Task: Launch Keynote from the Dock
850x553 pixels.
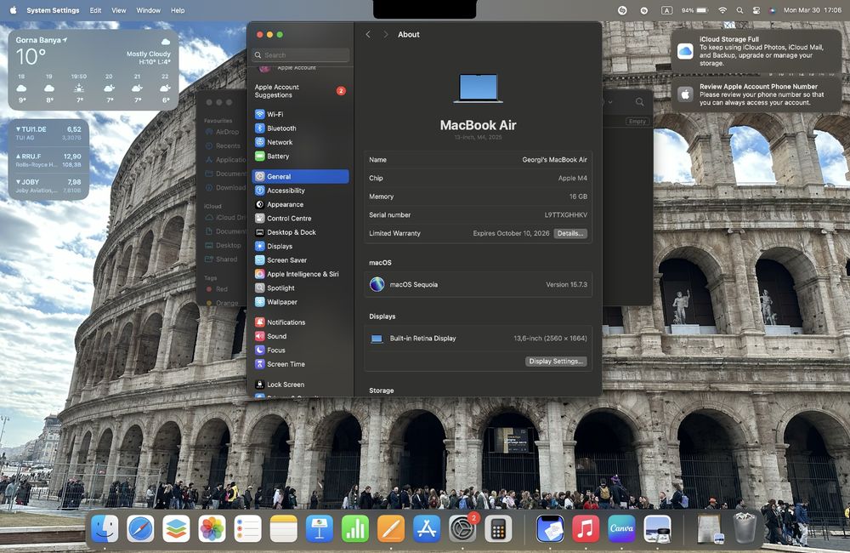Action: (320, 528)
